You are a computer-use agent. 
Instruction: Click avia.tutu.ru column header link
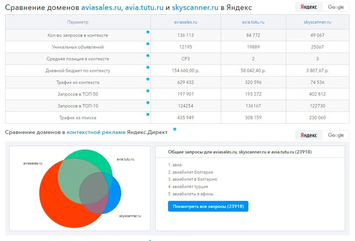(253, 22)
